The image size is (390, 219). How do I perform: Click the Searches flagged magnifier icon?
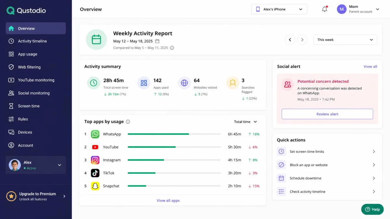pos(233,83)
